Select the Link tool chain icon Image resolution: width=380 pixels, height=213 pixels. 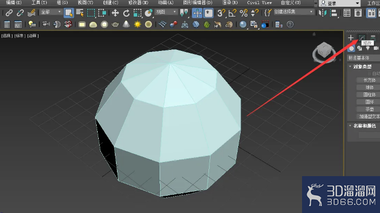tap(9, 12)
